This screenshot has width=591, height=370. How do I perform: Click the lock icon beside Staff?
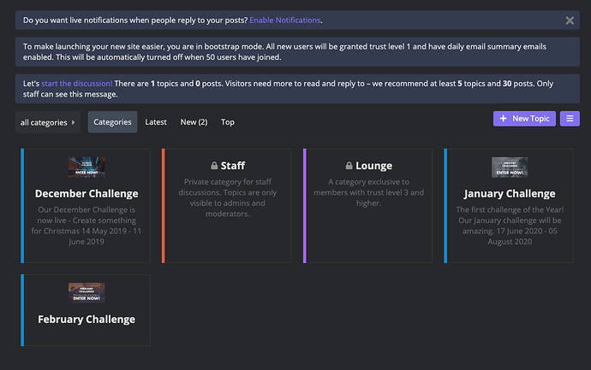pyautogui.click(x=214, y=166)
